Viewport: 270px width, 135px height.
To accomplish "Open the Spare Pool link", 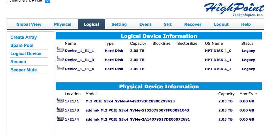I will (22, 45).
